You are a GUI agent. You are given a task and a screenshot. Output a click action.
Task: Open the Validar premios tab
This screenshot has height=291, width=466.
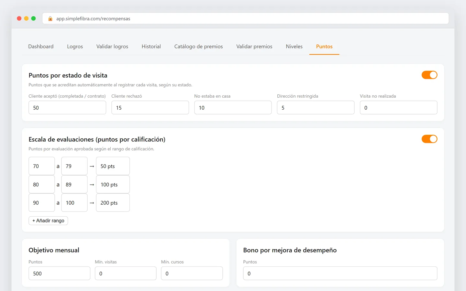tap(254, 47)
